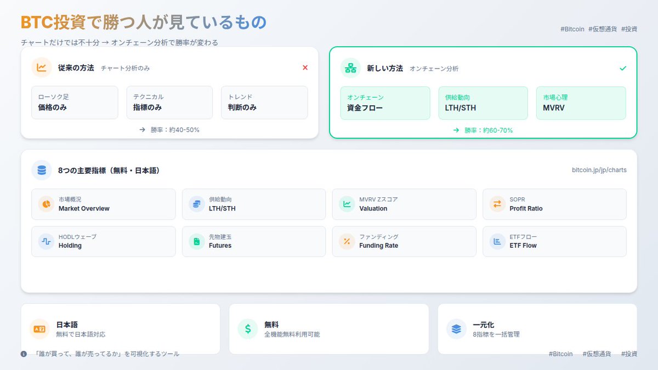Screen dimensions: 658x370
Task: Click the coins icon in 供給動向 LTH/STH indicator card
Action: click(197, 204)
